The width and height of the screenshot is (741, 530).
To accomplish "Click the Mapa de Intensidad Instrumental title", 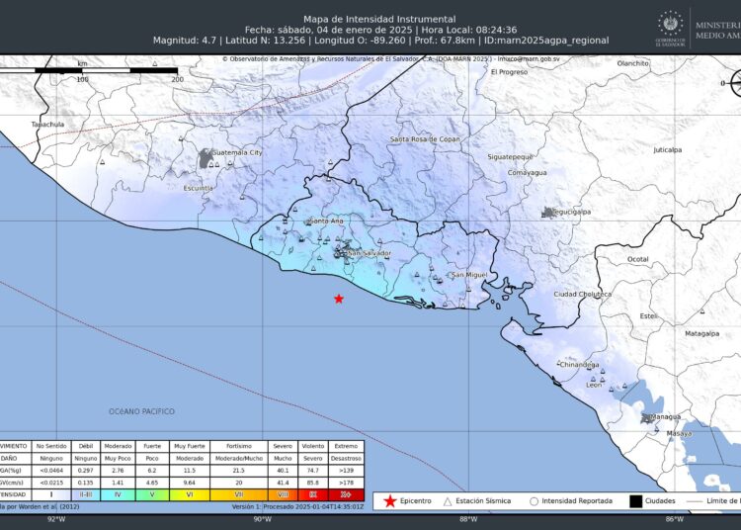I will (x=379, y=18).
